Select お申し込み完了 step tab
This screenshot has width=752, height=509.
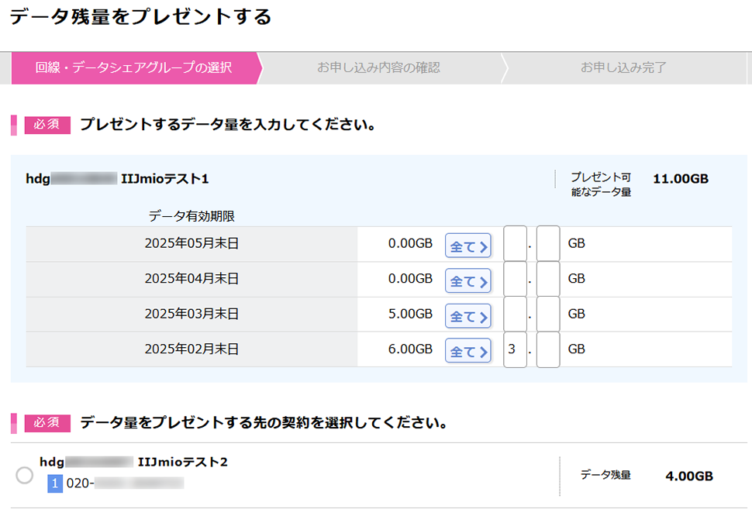[x=623, y=67]
